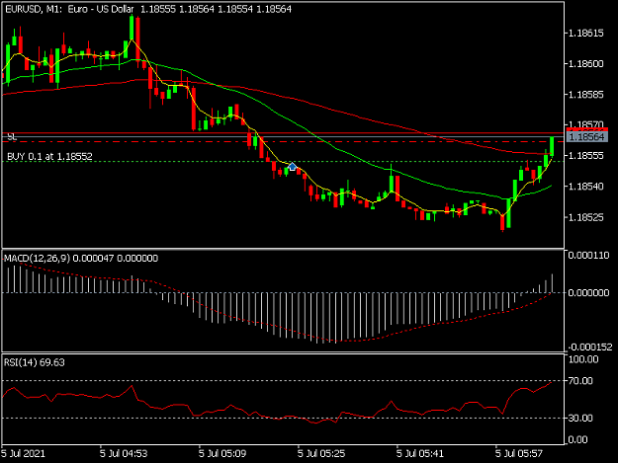Click the 0.000000 MACD scale value
618x463 pixels.
pos(588,292)
